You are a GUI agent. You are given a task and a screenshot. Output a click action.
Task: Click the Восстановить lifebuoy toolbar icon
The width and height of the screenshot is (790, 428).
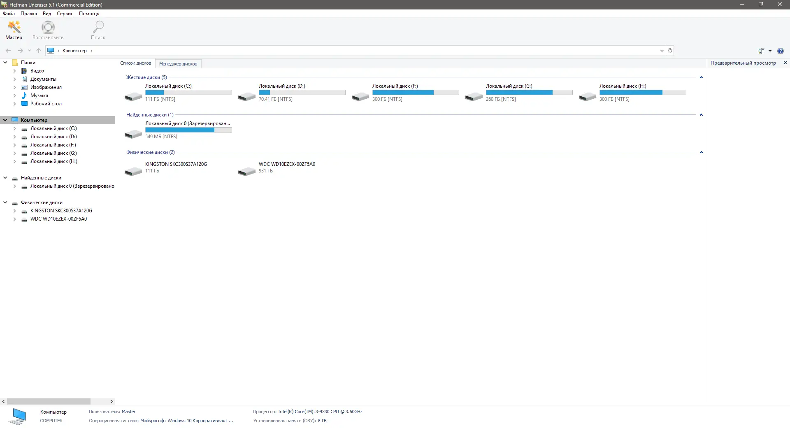click(48, 27)
